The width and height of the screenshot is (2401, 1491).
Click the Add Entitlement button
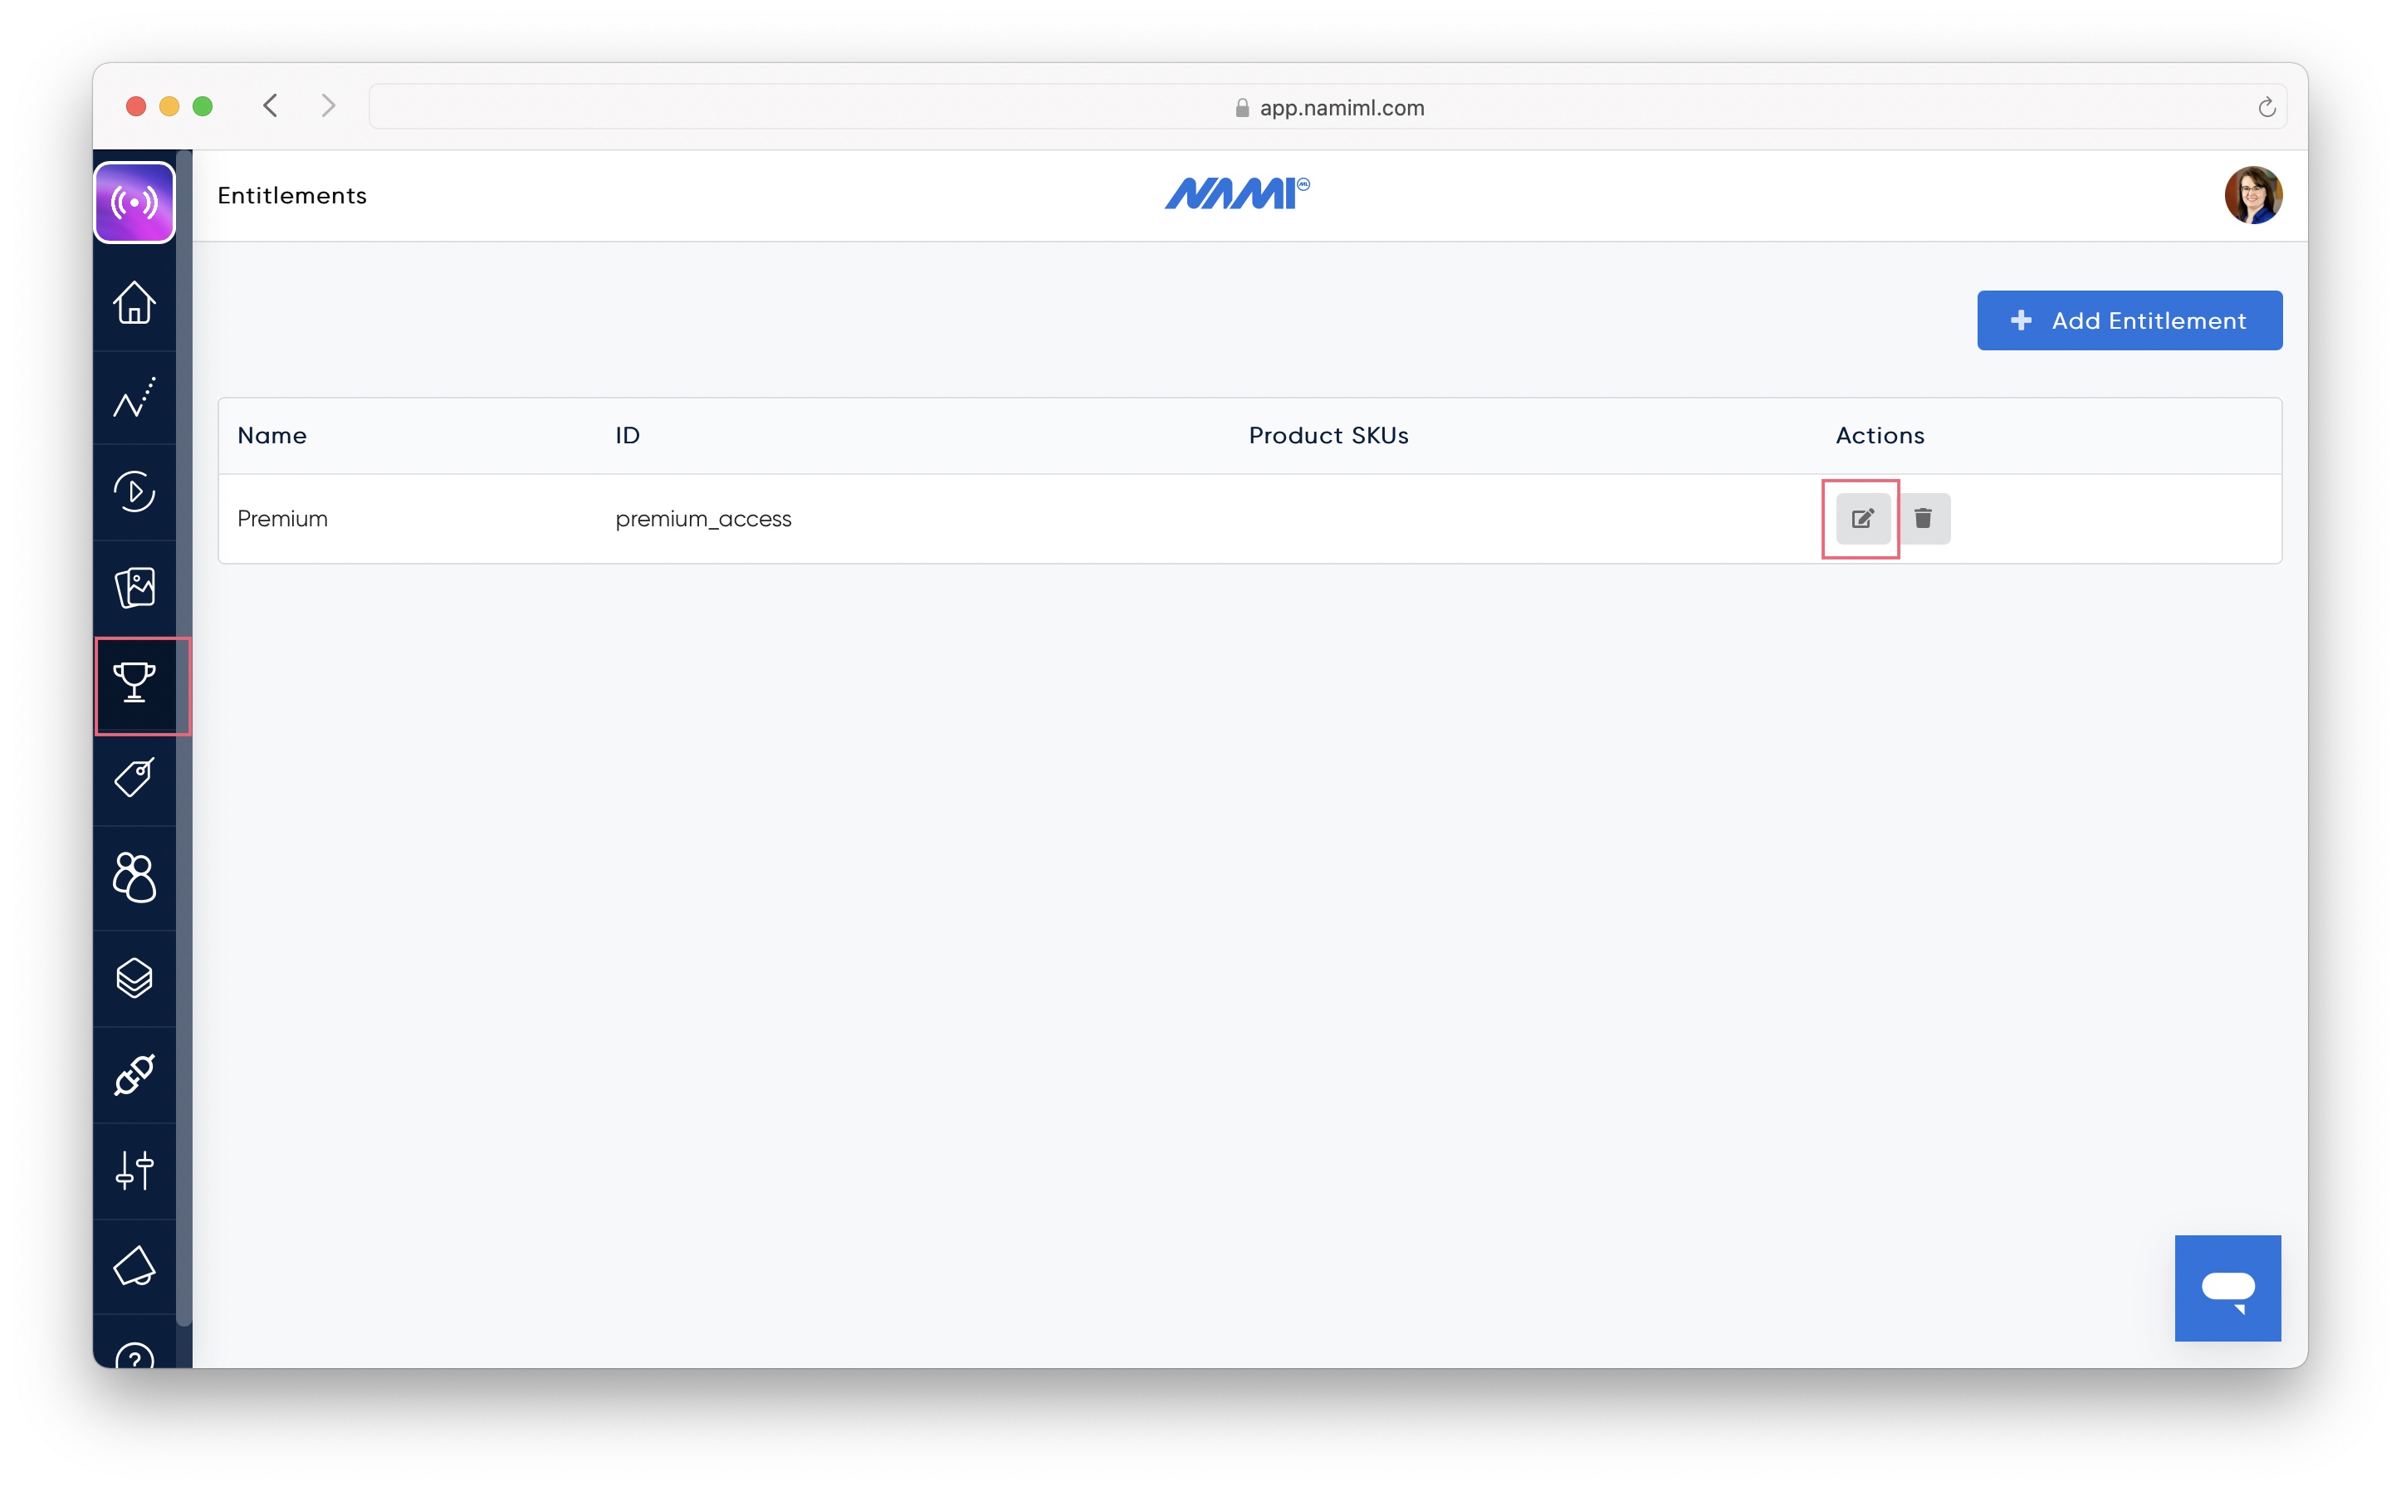(x=2128, y=320)
